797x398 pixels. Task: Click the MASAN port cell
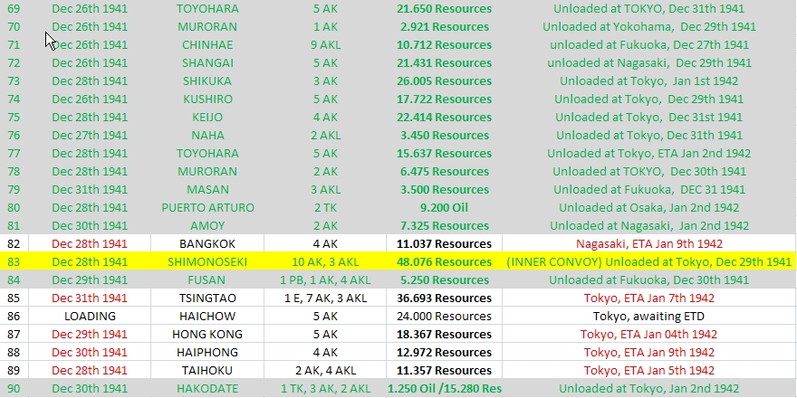pyautogui.click(x=207, y=189)
